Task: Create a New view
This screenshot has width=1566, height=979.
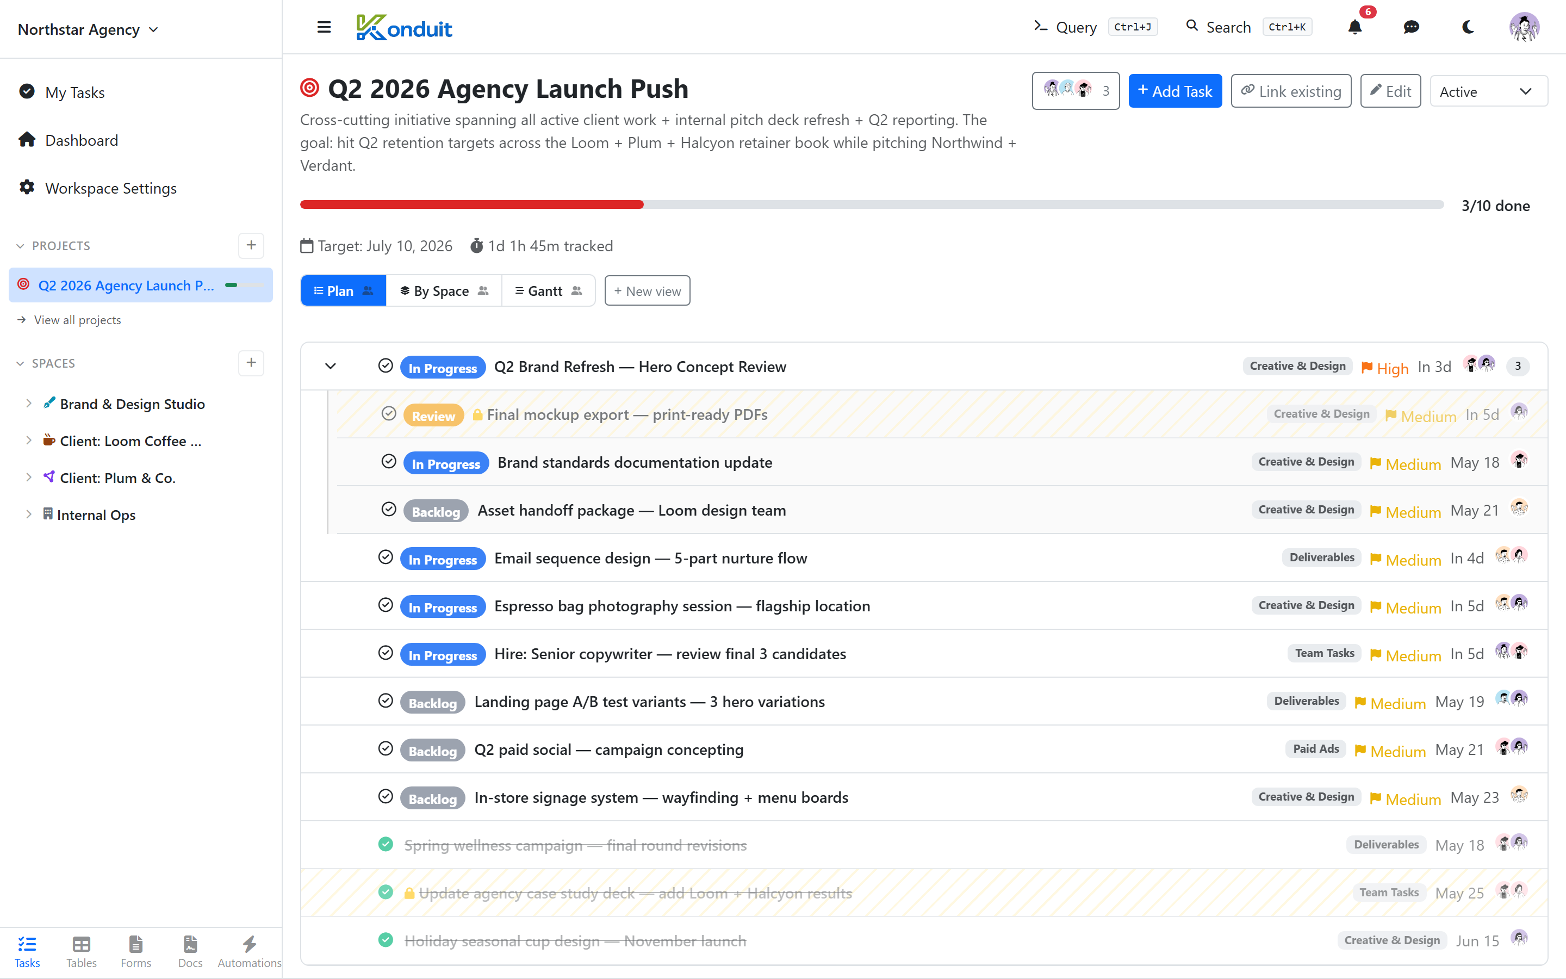Action: [x=647, y=291]
